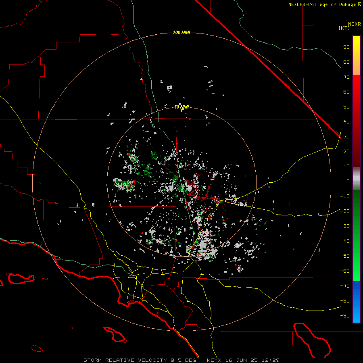Click the blue bottom segment of the color bar
This screenshot has width=363, height=363.
[x=356, y=302]
